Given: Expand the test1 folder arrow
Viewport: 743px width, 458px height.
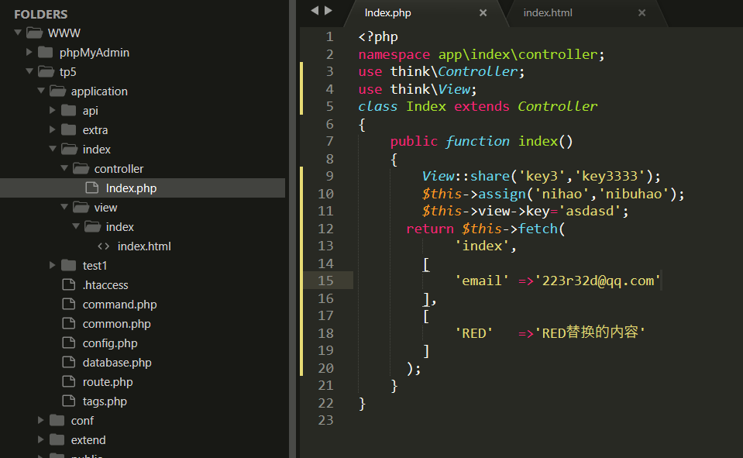Looking at the screenshot, I should click(53, 266).
